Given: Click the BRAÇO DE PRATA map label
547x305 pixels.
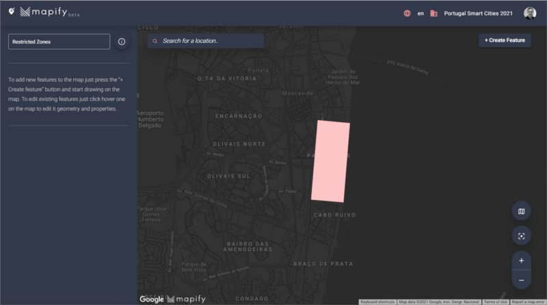Looking at the screenshot, I should pos(323,263).
